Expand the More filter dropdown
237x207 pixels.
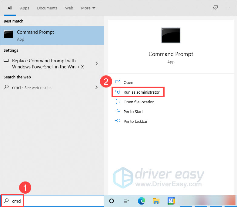[x=88, y=8]
